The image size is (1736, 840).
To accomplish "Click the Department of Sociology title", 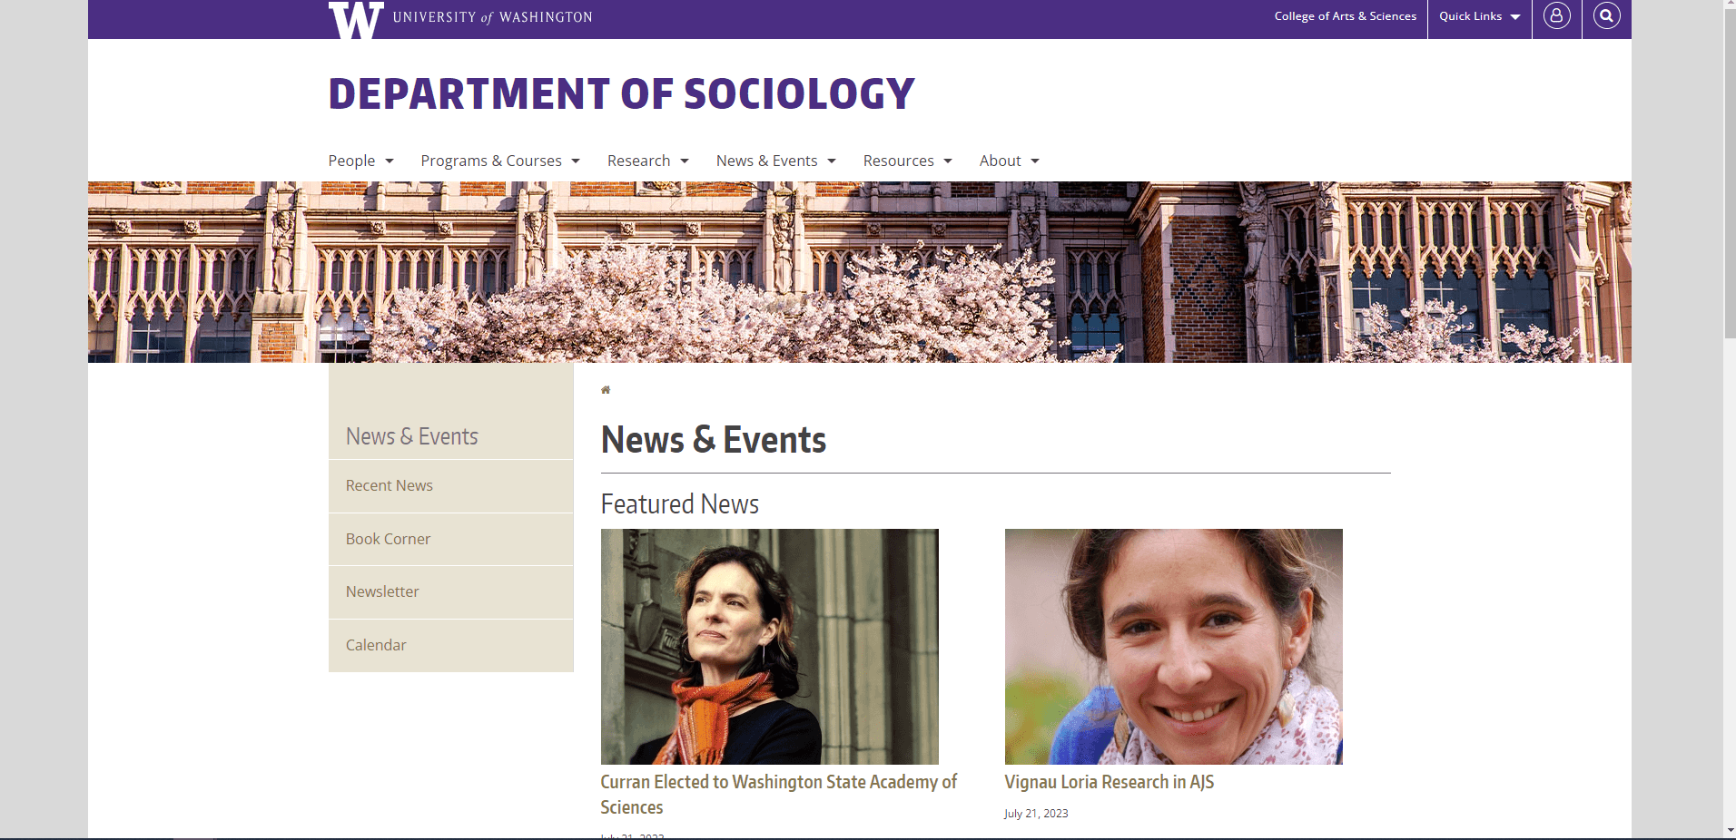I will (x=621, y=94).
